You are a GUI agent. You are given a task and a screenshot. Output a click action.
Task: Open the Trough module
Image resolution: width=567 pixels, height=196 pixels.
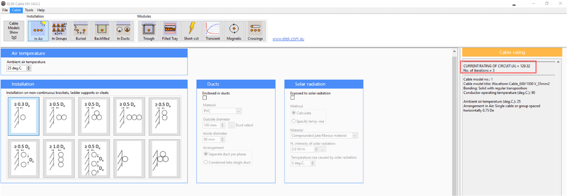[149, 31]
